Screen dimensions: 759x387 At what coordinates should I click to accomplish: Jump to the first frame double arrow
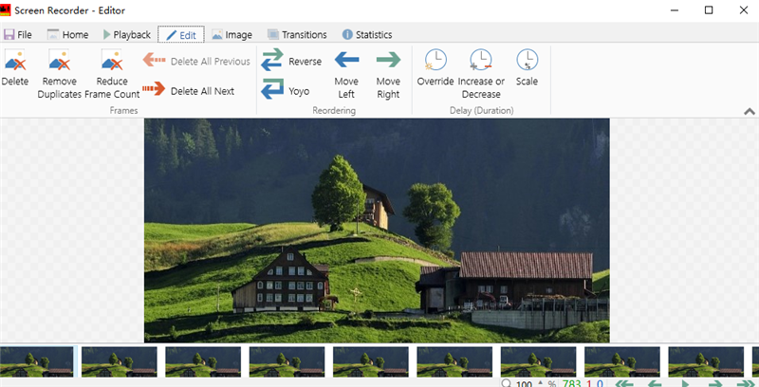point(624,384)
